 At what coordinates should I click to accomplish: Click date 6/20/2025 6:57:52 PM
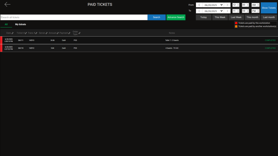(9, 48)
